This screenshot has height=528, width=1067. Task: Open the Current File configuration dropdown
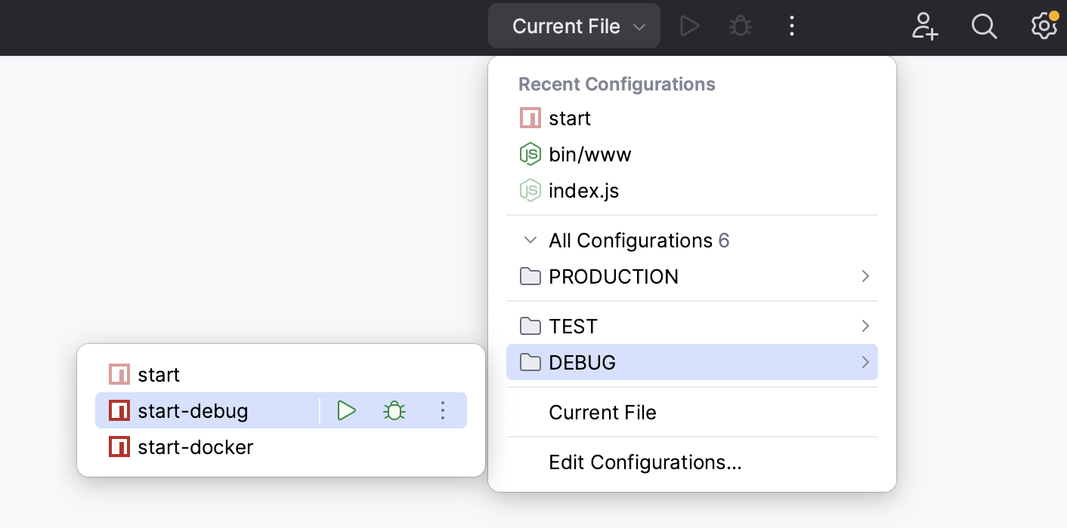[x=574, y=25]
